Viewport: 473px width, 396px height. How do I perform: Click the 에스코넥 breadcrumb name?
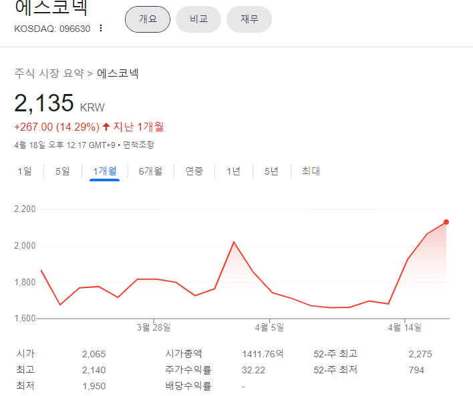coord(118,73)
